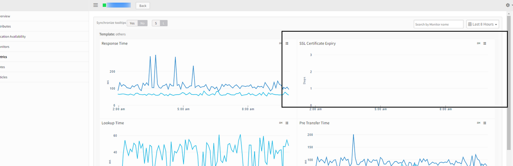Click 8H icon on Pre Transfer Time
513x166 pixels.
pyautogui.click(x=478, y=123)
